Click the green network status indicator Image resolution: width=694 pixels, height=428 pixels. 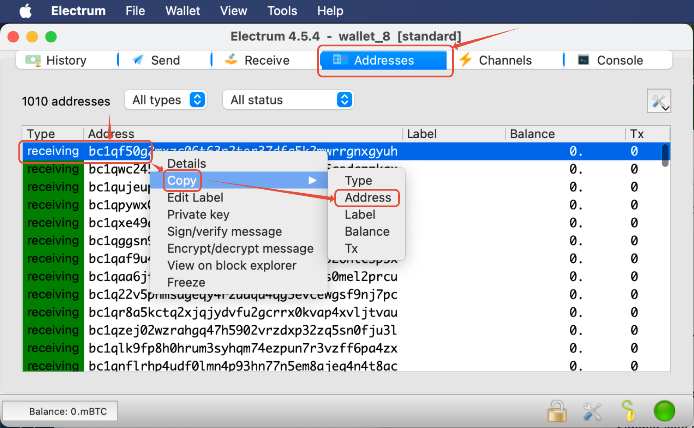[664, 411]
